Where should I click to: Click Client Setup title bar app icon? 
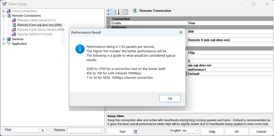4,4
